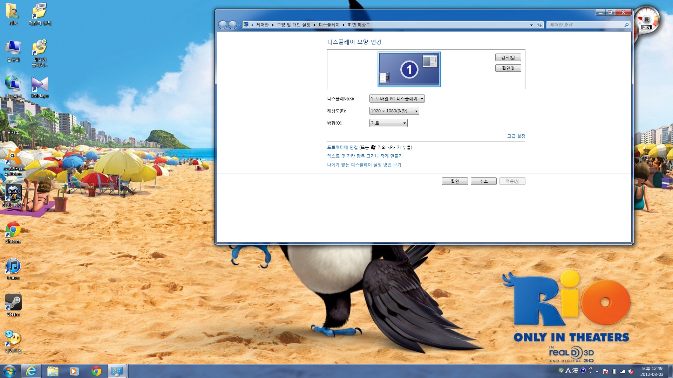Select the 네트워크 desktop icon

tap(13, 87)
